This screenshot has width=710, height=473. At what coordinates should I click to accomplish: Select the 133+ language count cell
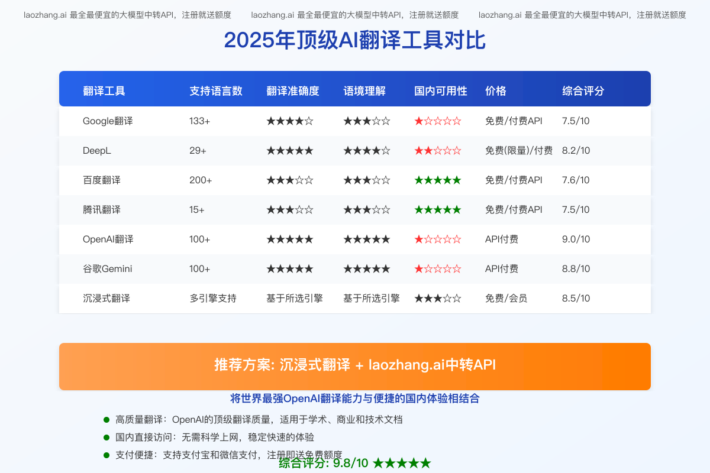(x=200, y=121)
